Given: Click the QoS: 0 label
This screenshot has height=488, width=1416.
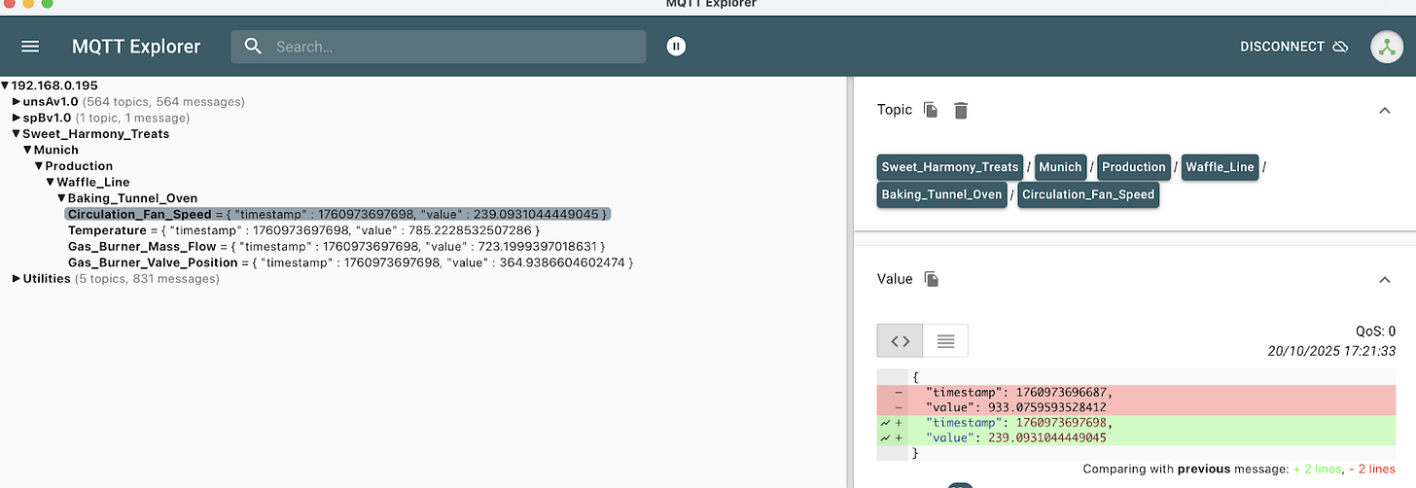Looking at the screenshot, I should tap(1376, 331).
